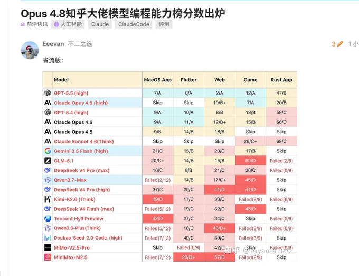Select the Claude Opus 4.8 (high) model name

tap(81, 103)
